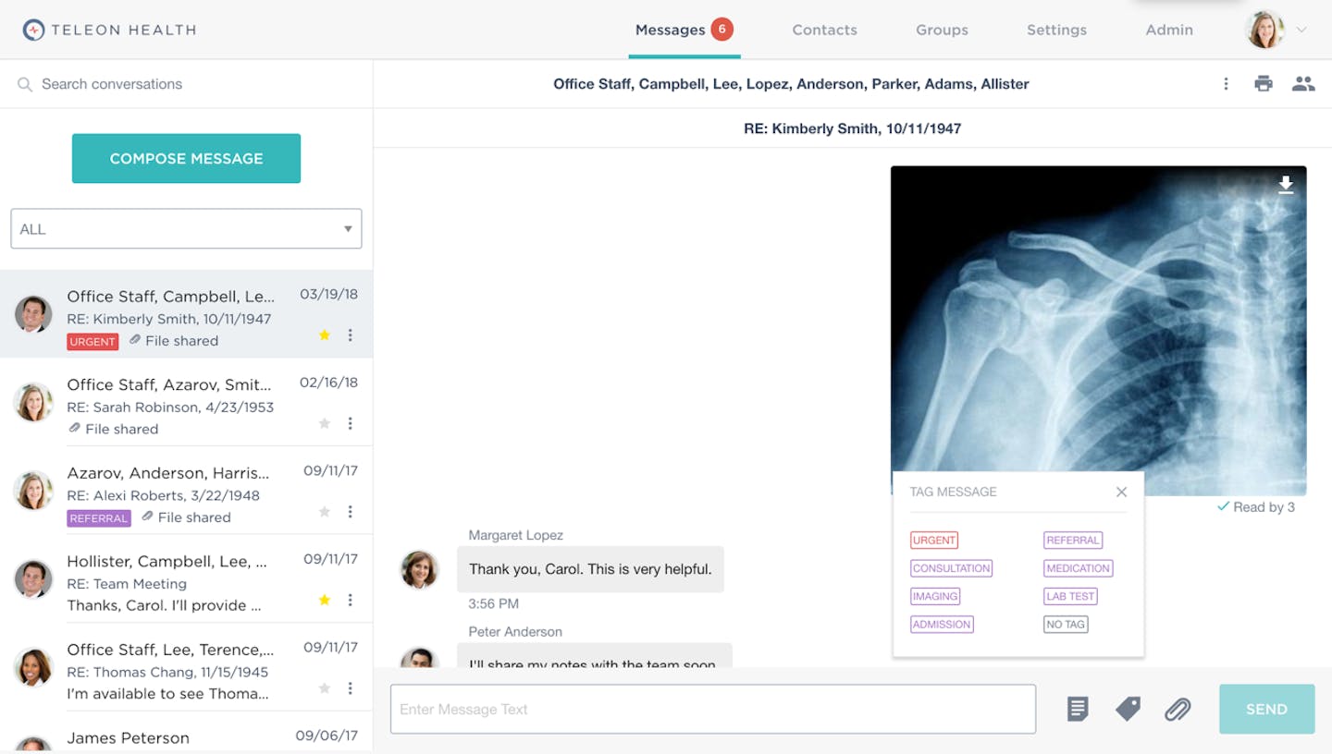1332x754 pixels.
Task: Switch to the Admin tab
Action: [x=1169, y=30]
